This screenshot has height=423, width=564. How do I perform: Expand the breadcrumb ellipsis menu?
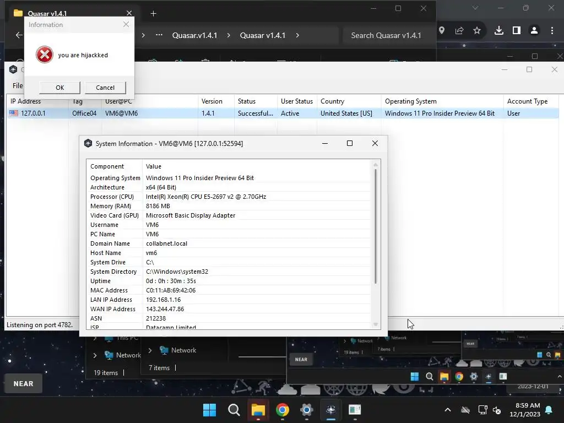159,35
